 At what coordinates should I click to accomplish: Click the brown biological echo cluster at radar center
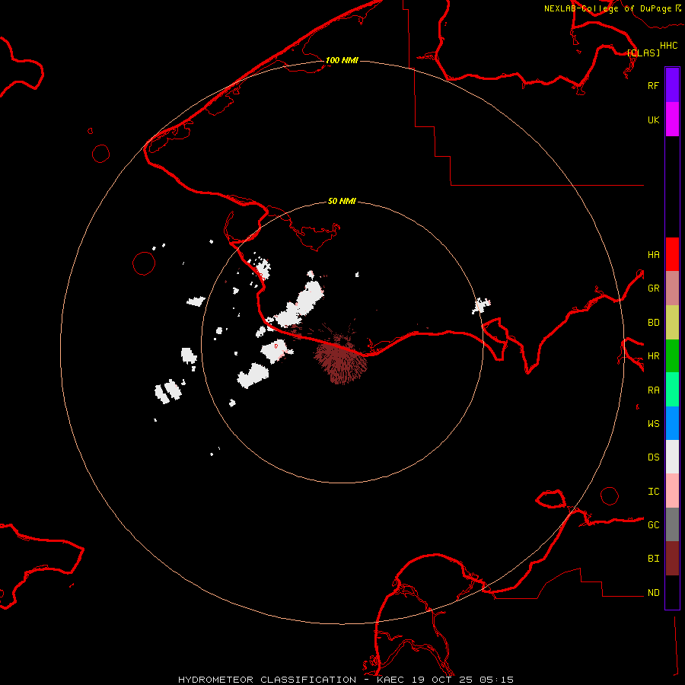(342, 361)
